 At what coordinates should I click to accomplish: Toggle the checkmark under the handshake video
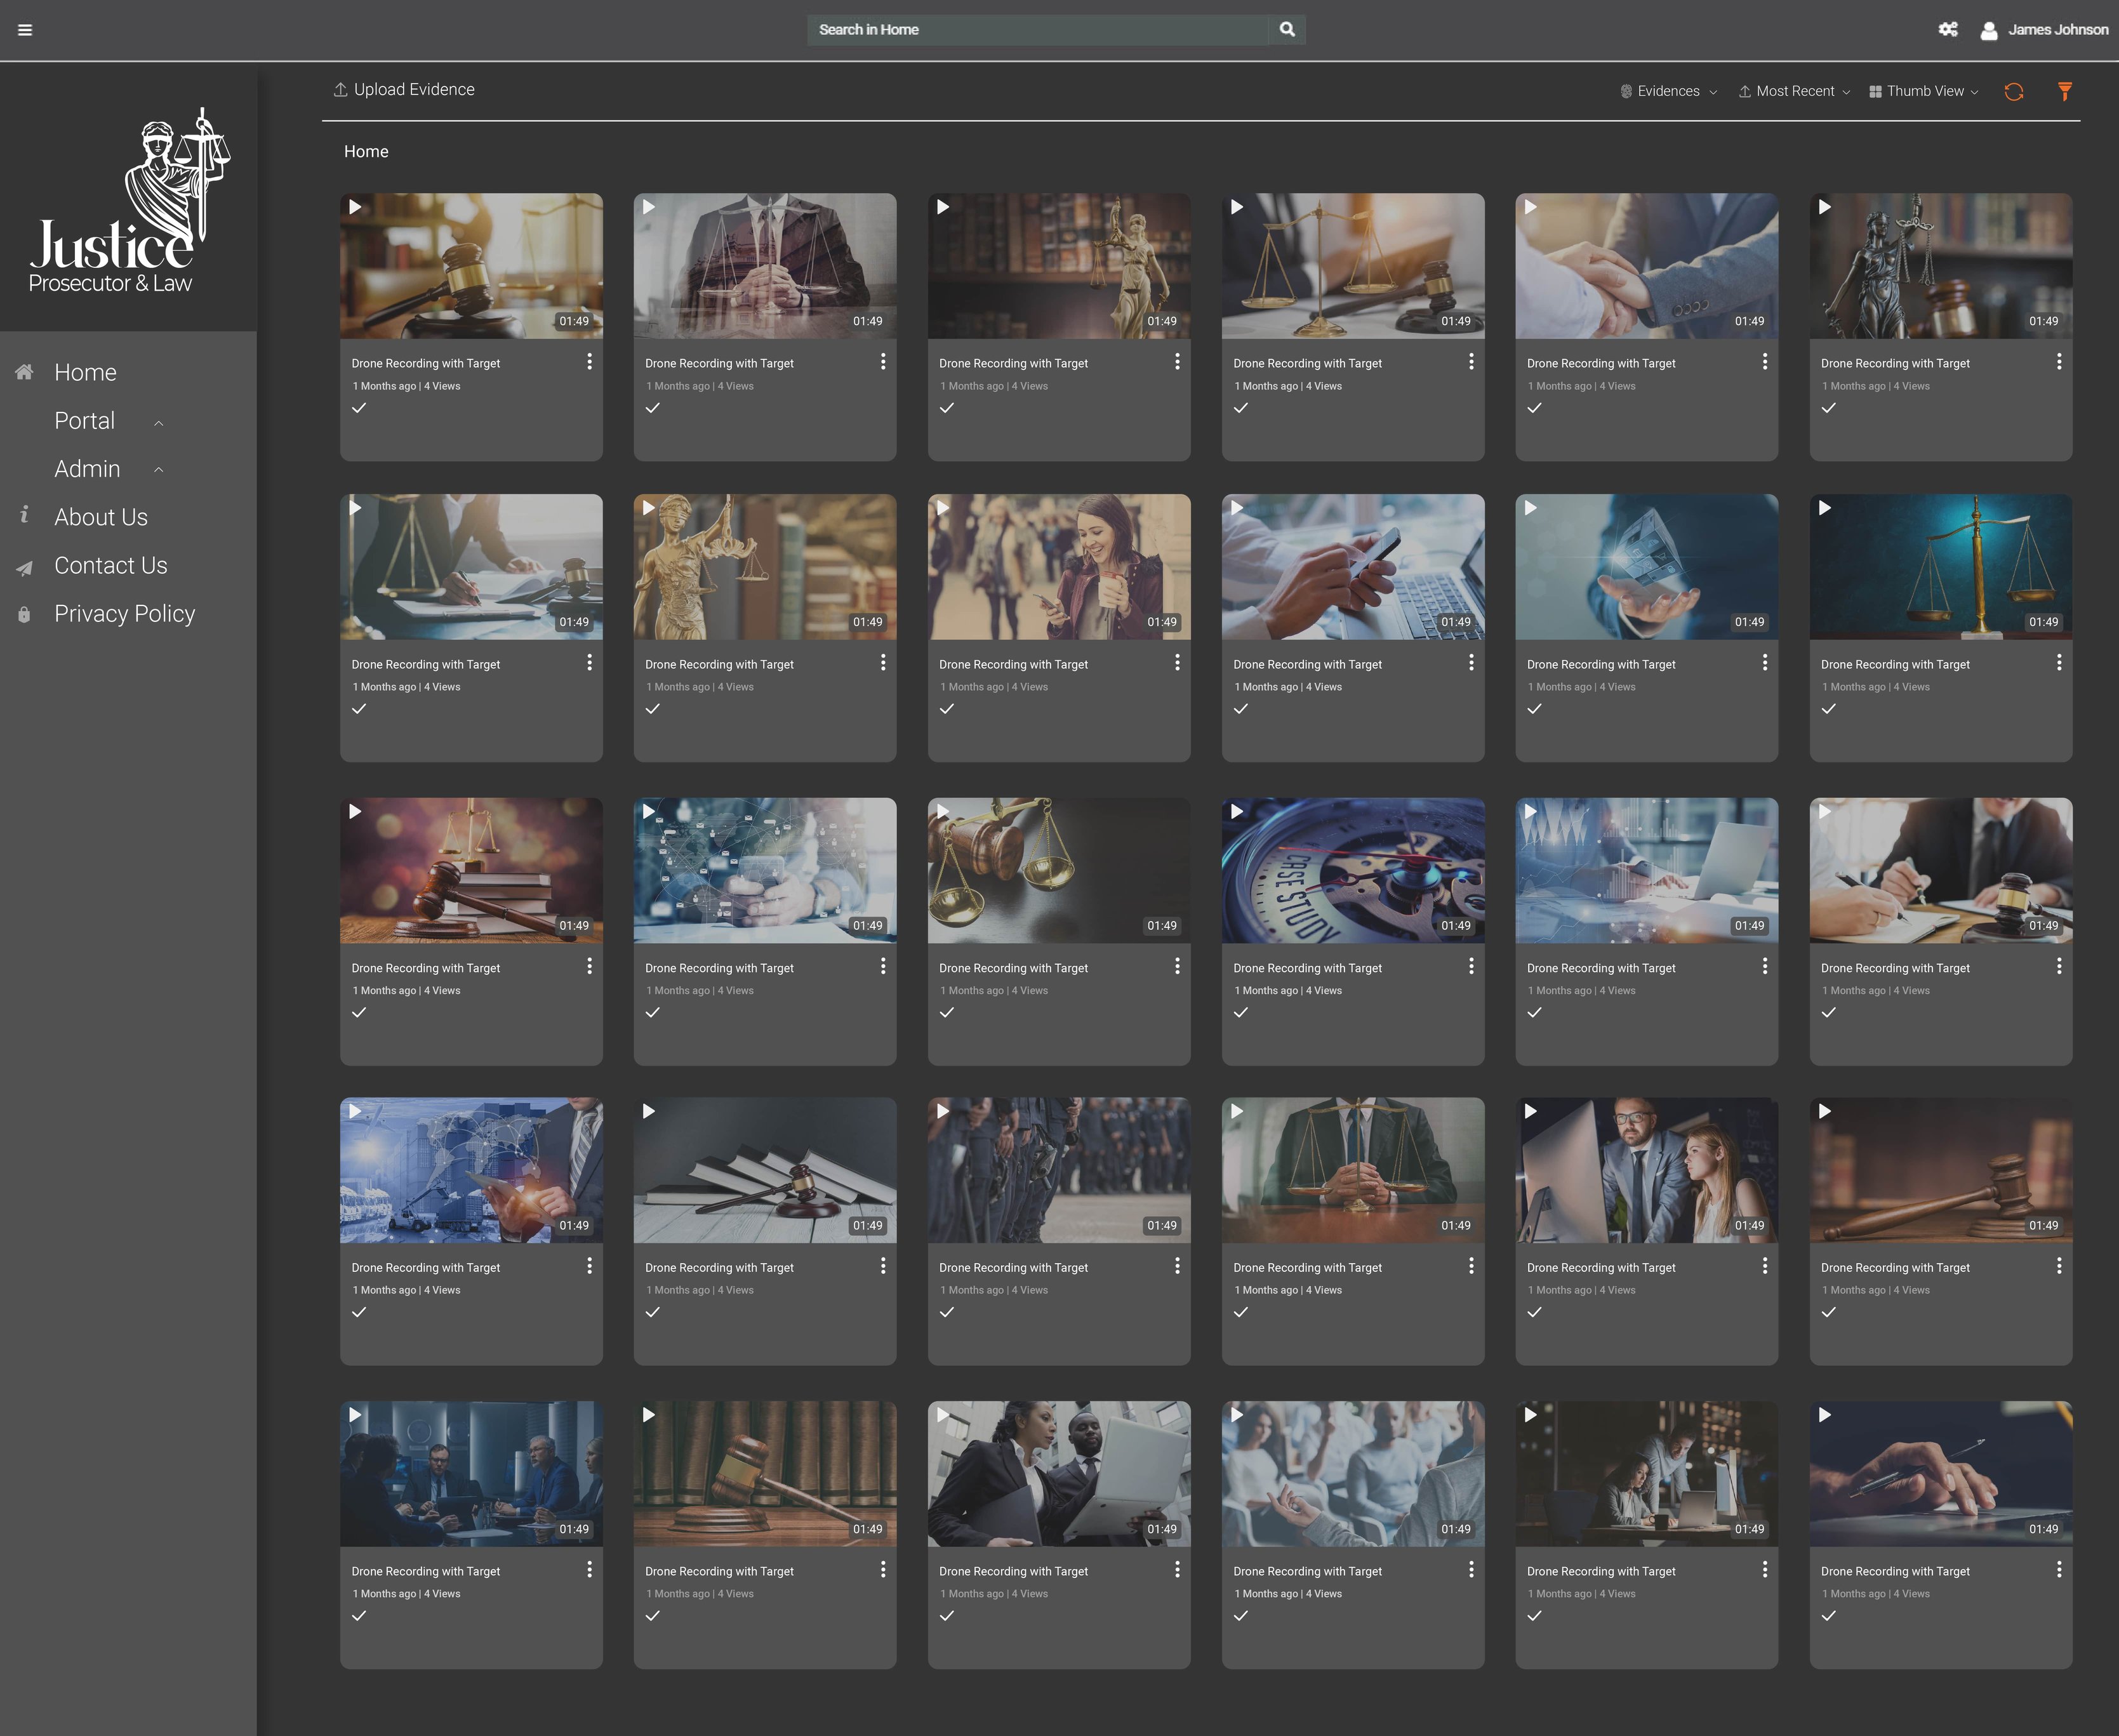pyautogui.click(x=1534, y=408)
